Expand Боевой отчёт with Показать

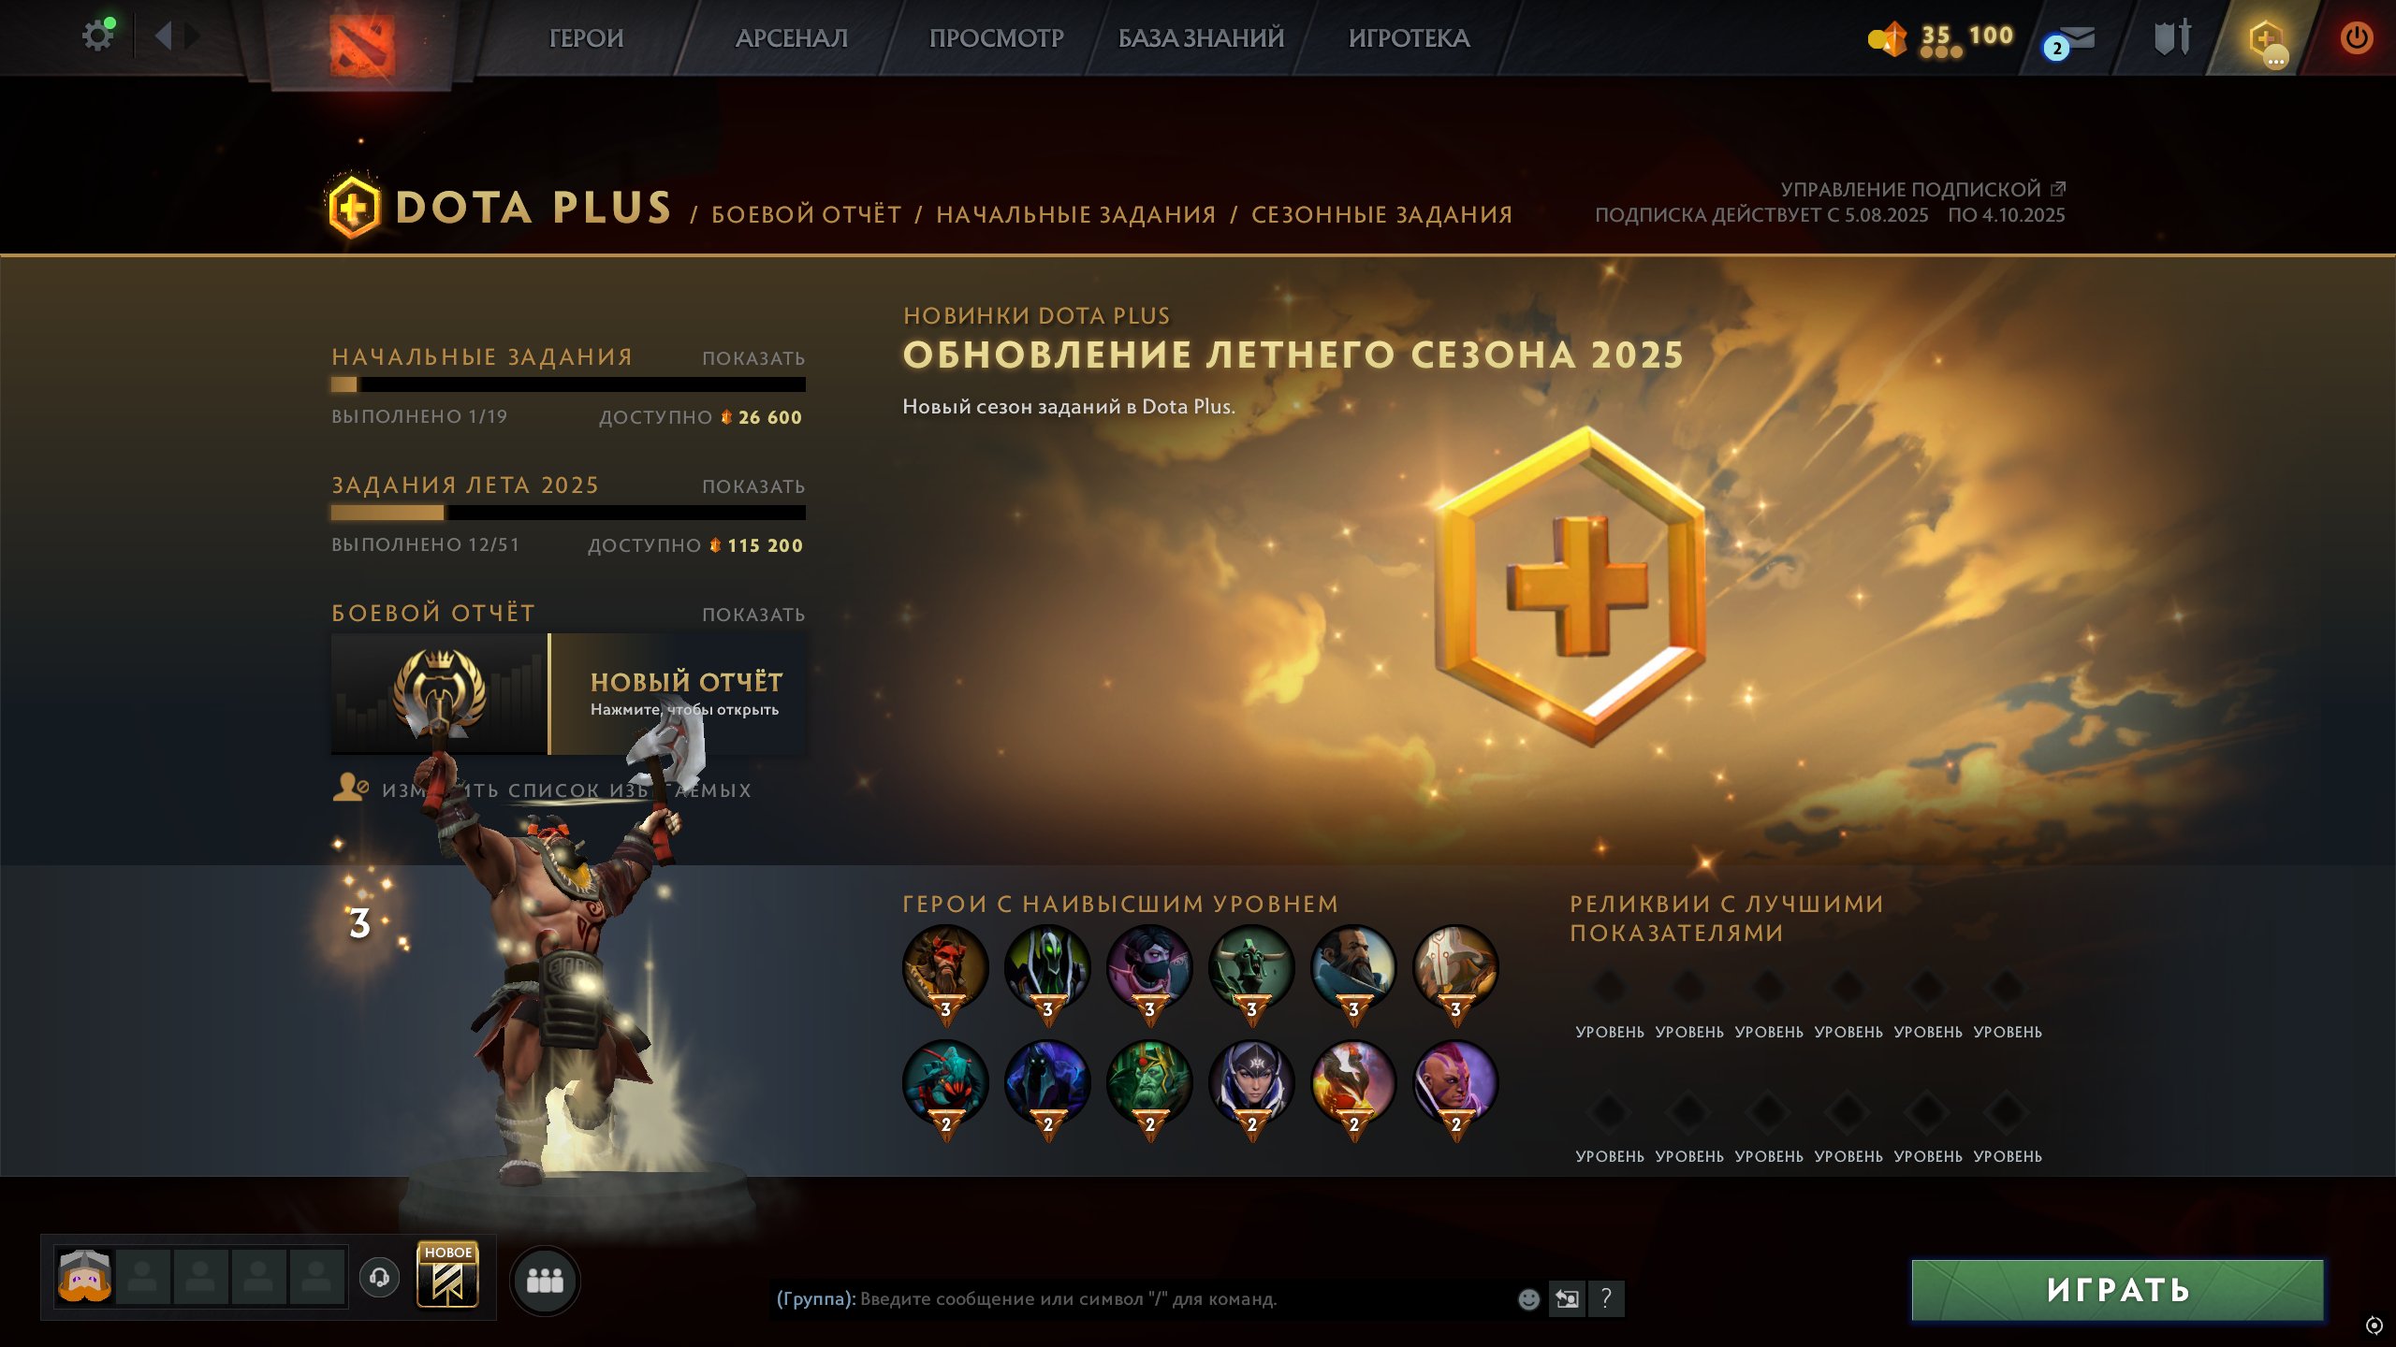click(753, 615)
